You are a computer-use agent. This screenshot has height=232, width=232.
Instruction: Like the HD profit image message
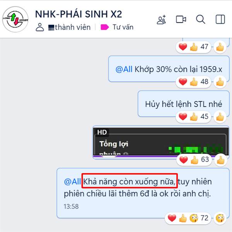tap(220, 160)
